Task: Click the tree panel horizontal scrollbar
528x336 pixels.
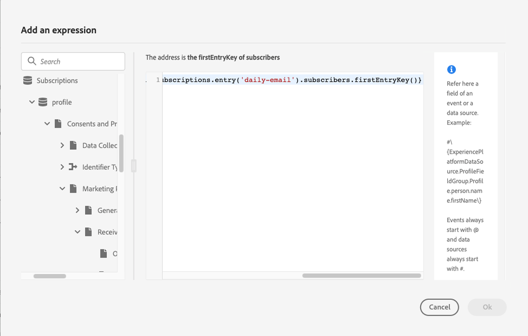Action: tap(50, 276)
